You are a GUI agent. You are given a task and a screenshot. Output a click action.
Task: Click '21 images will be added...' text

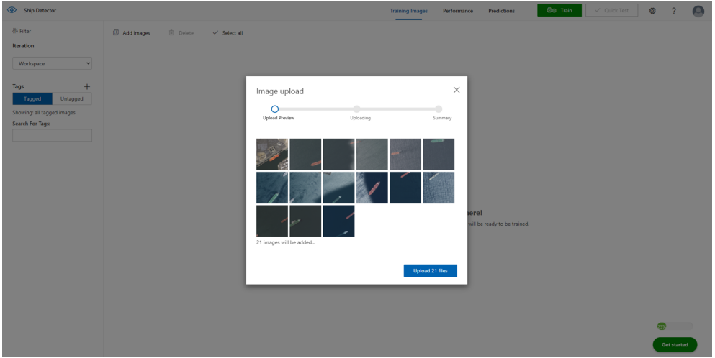pyautogui.click(x=285, y=242)
